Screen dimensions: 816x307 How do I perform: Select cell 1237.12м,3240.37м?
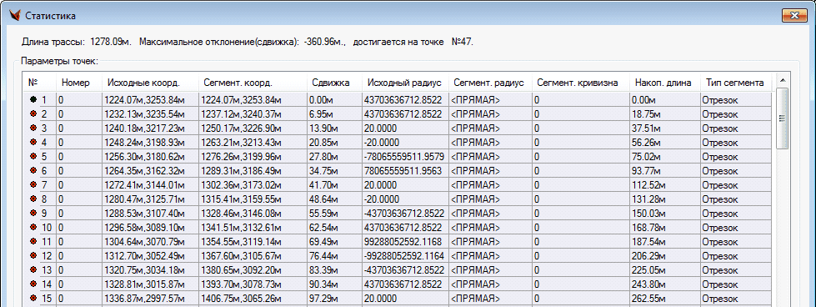point(253,113)
